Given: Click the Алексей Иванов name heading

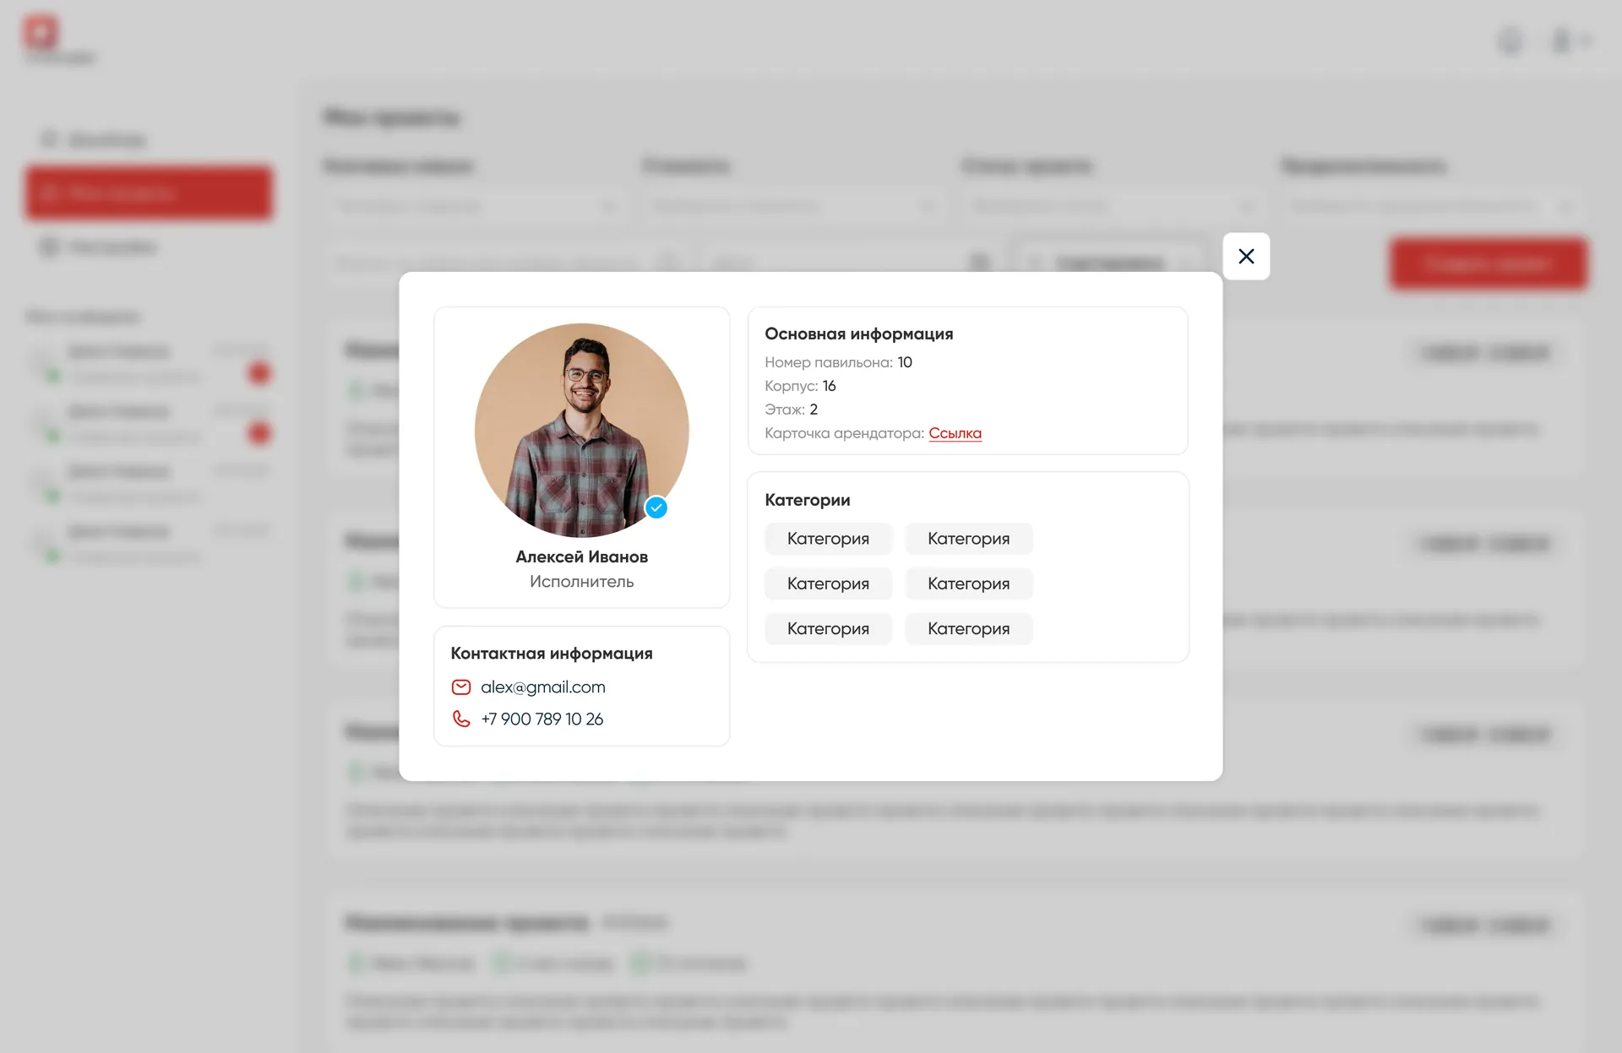Looking at the screenshot, I should (x=582, y=556).
